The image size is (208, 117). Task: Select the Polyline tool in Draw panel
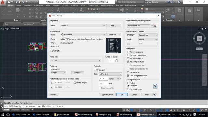point(10,11)
